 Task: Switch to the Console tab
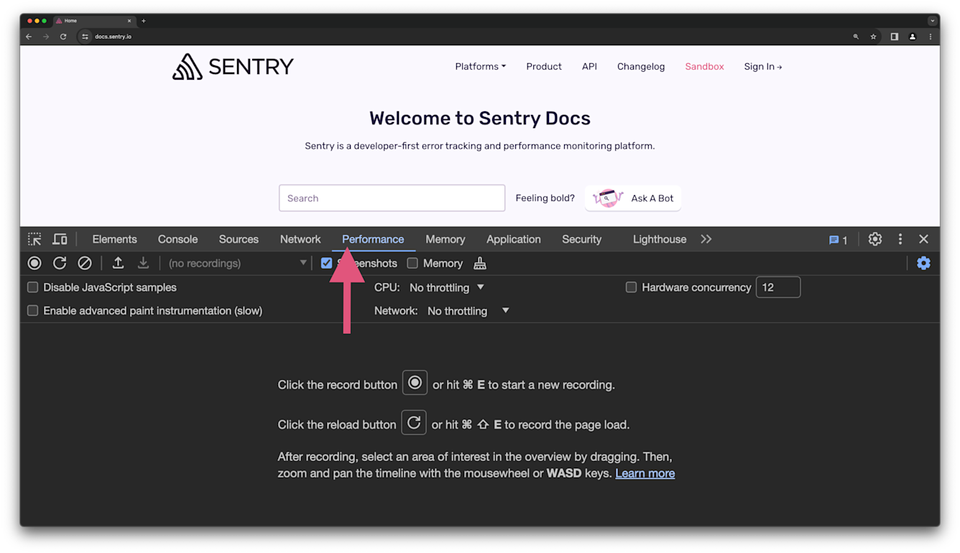pos(177,239)
